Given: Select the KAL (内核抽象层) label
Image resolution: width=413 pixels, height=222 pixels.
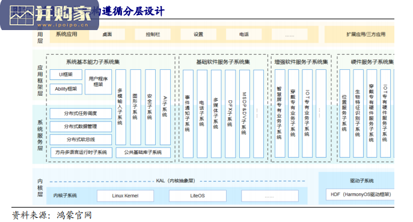Looking at the screenshot, I should (176, 181).
